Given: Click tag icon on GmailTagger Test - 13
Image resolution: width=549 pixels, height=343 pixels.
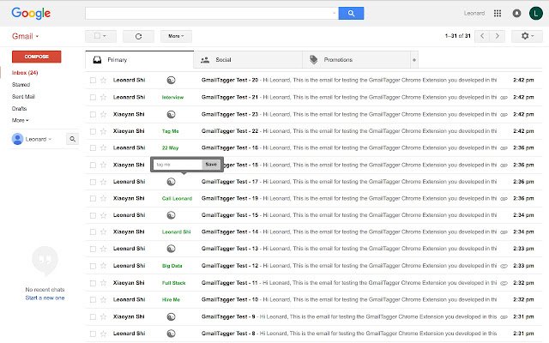Looking at the screenshot, I should point(171,249).
